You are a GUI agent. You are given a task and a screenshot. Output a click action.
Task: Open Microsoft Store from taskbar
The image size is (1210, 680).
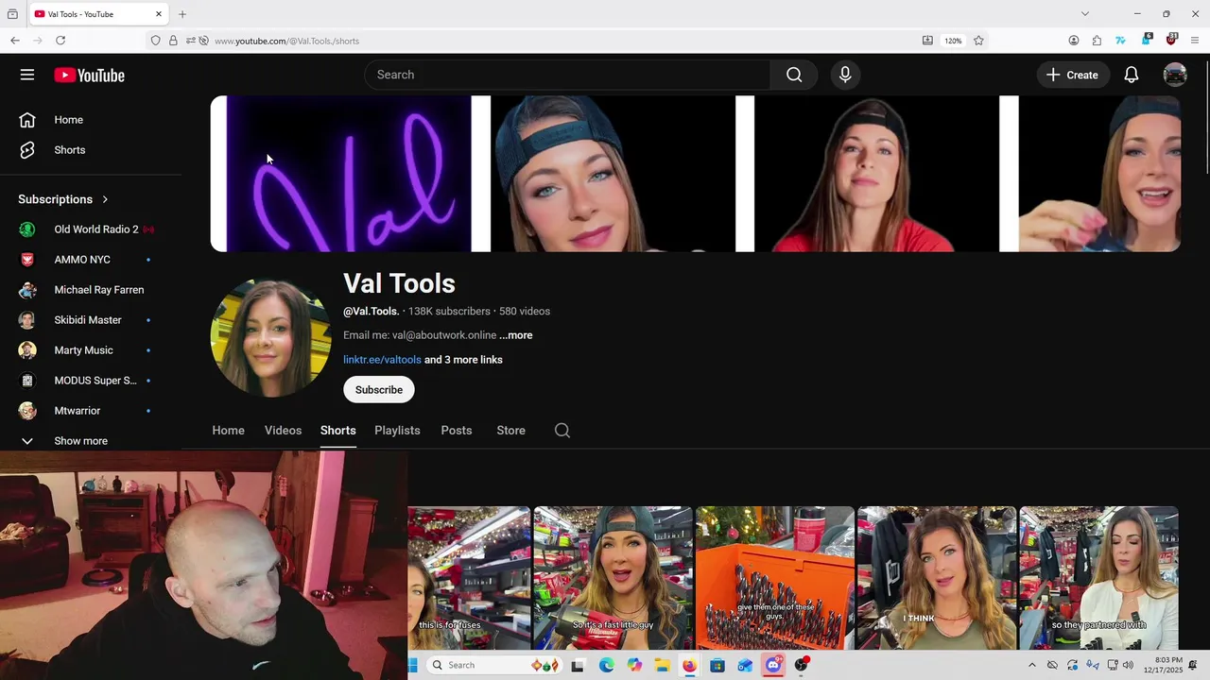pos(717,665)
